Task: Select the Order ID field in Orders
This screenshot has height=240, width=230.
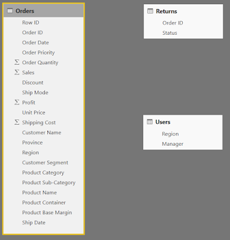Action: (32, 32)
